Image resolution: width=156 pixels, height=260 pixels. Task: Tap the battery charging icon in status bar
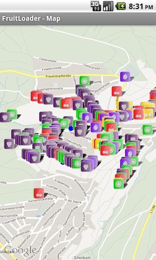[x=121, y=6]
